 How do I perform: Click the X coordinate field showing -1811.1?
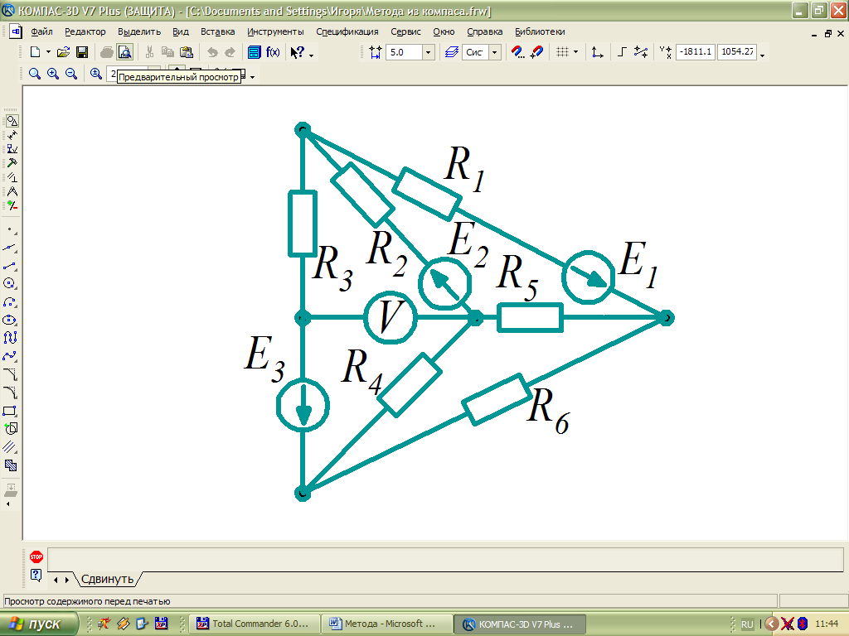pyautogui.click(x=696, y=52)
